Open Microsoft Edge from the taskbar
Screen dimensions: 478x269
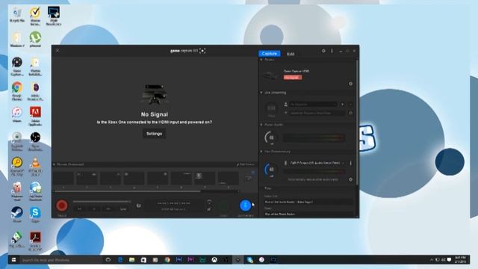[x=120, y=260]
